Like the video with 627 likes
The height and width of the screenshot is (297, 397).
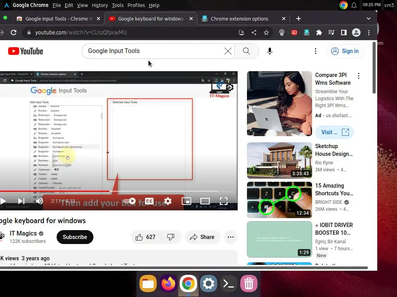(x=146, y=237)
